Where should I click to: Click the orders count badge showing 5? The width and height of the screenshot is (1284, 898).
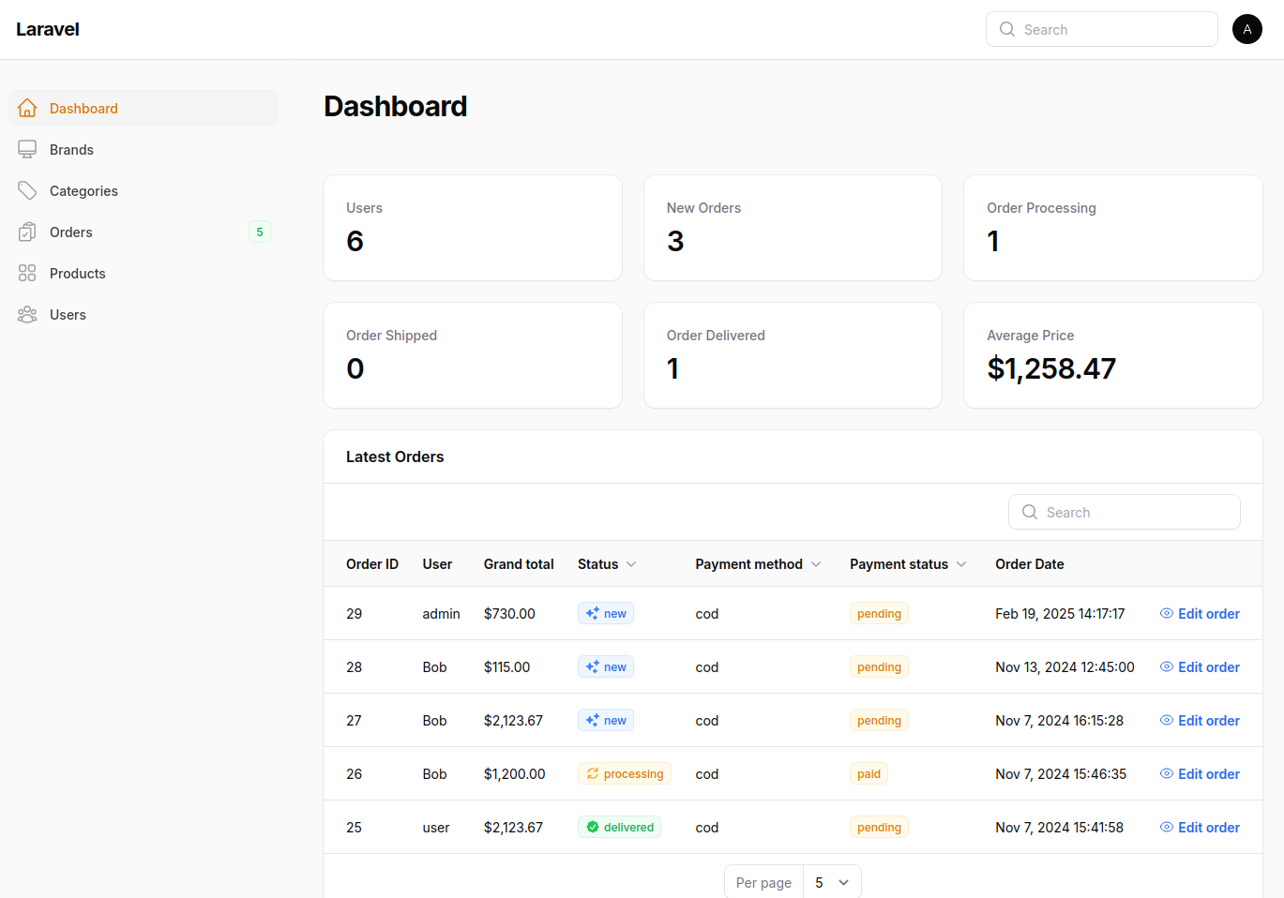coord(260,232)
